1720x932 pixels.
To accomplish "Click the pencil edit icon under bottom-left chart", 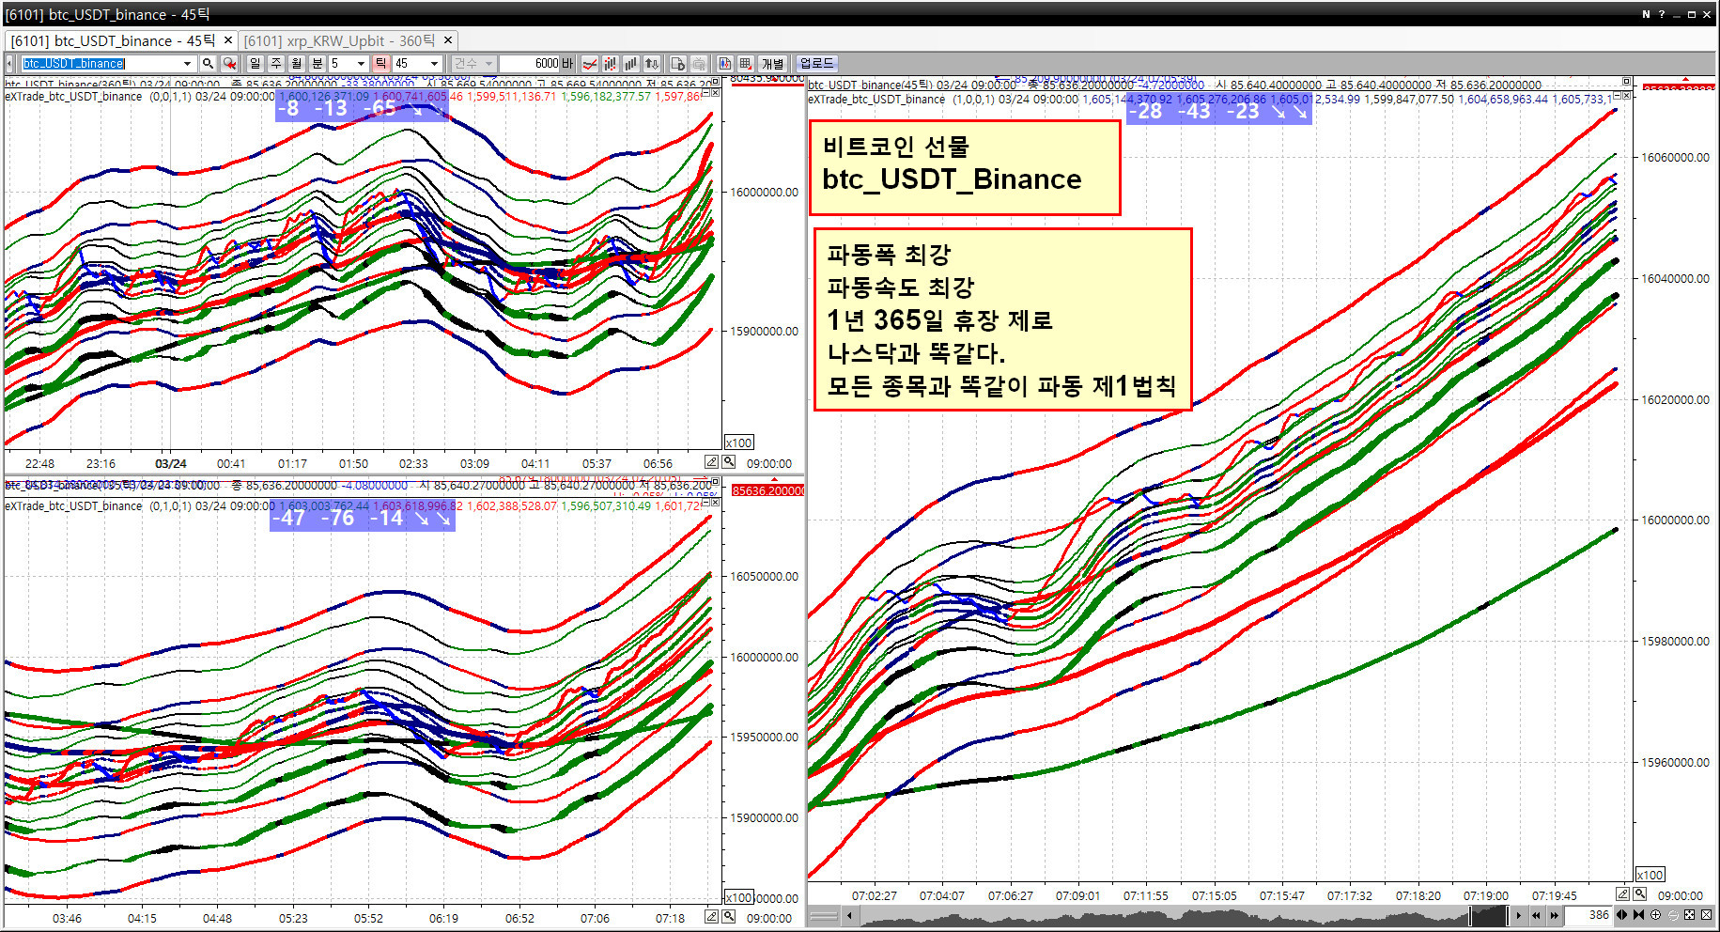I will (x=712, y=917).
